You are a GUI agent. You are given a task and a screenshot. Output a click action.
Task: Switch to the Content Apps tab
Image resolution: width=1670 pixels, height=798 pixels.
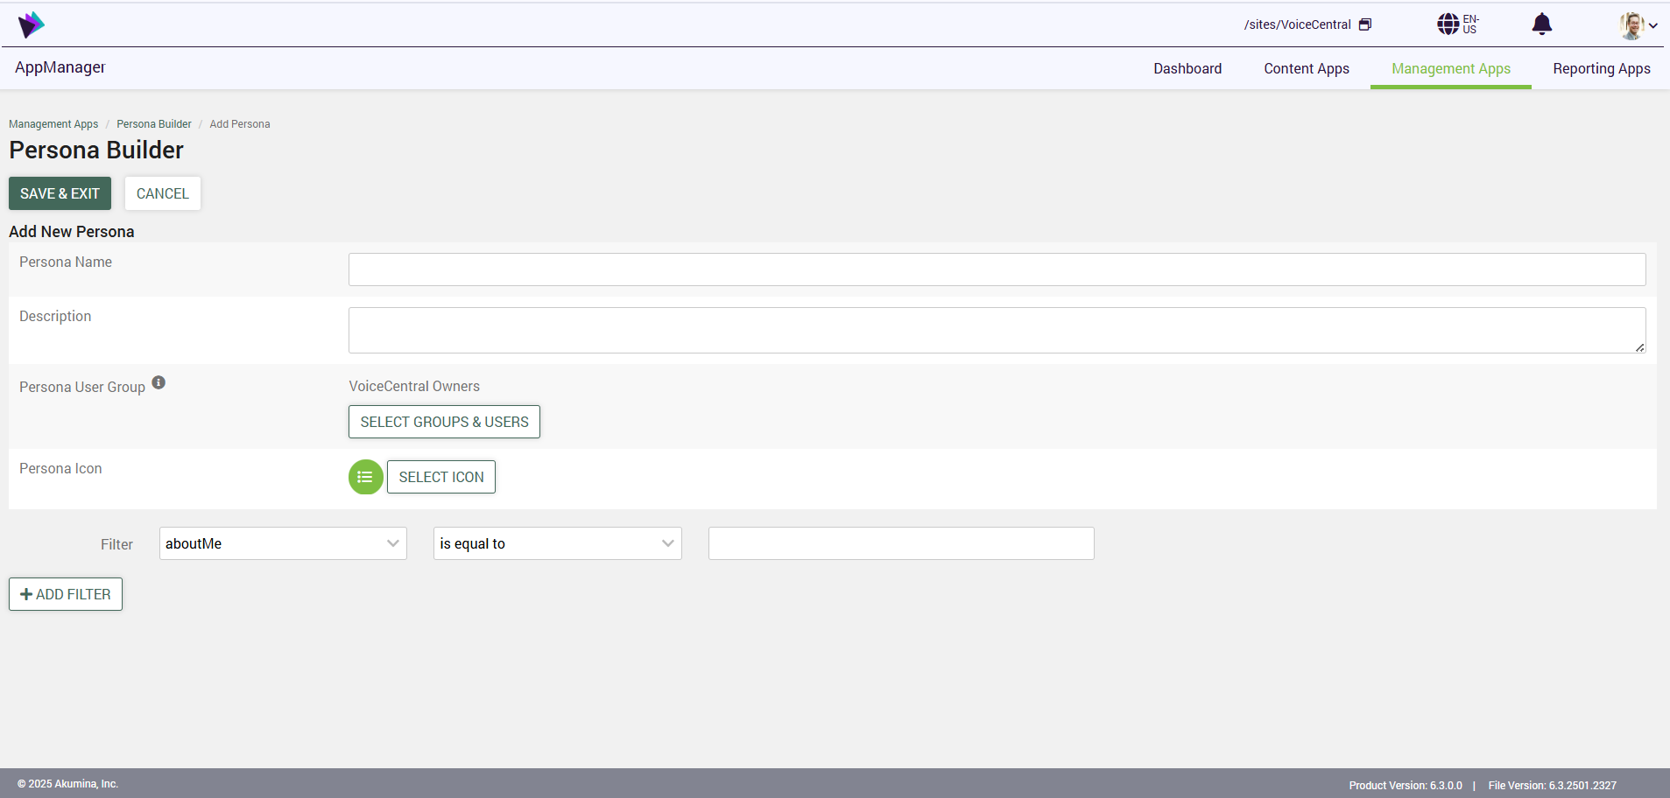(1306, 68)
